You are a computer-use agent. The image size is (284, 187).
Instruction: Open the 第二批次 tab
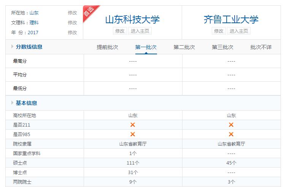184,47
